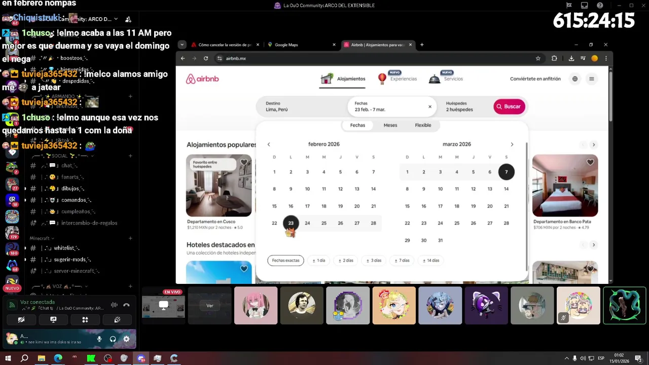
Task: Go to previous month in calendar
Action: click(x=269, y=144)
